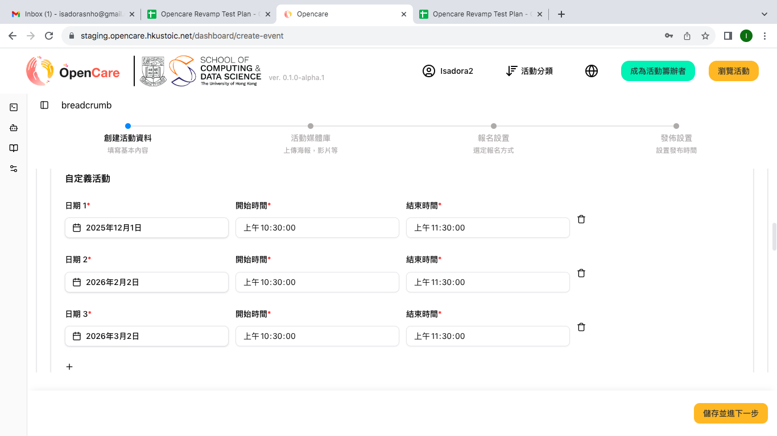Click the 成為活動籌辦者 button
This screenshot has height=436, width=777.
coord(658,71)
